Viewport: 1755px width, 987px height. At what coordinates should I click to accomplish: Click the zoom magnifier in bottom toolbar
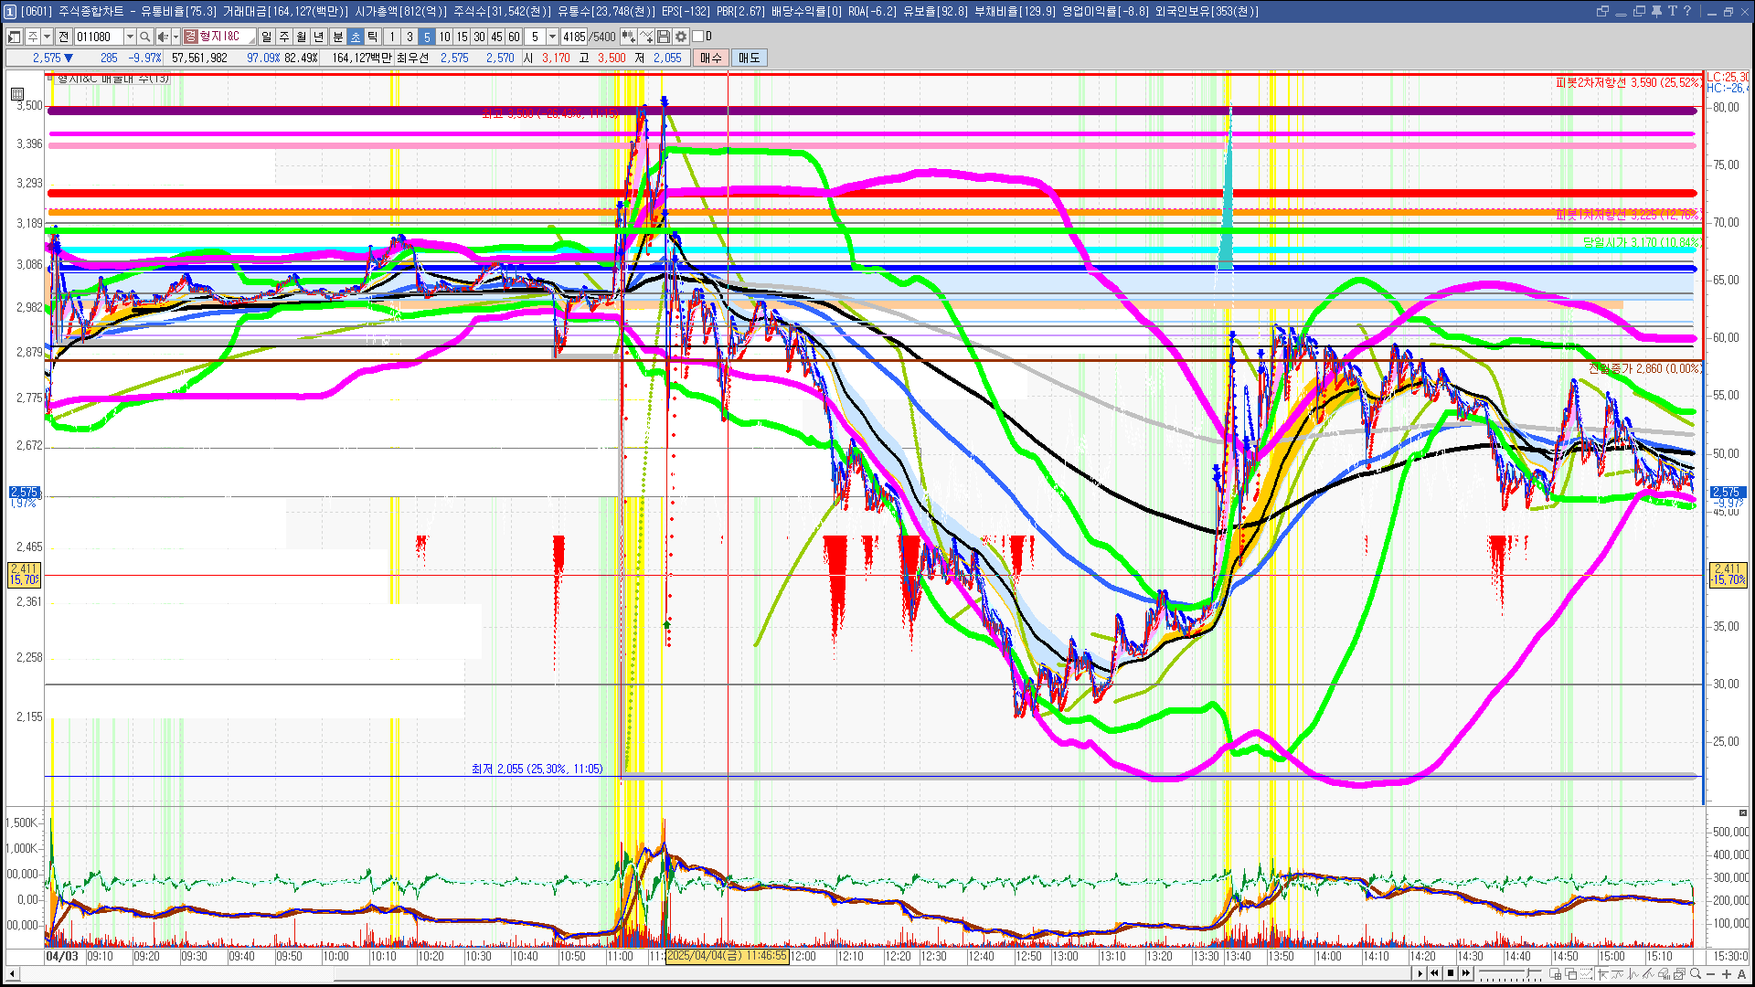pyautogui.click(x=1696, y=973)
